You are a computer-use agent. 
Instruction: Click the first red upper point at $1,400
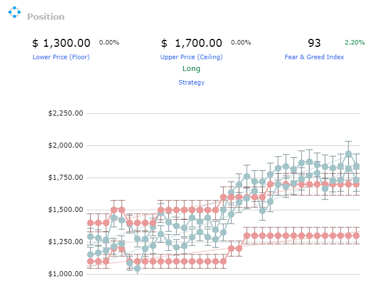[90, 223]
